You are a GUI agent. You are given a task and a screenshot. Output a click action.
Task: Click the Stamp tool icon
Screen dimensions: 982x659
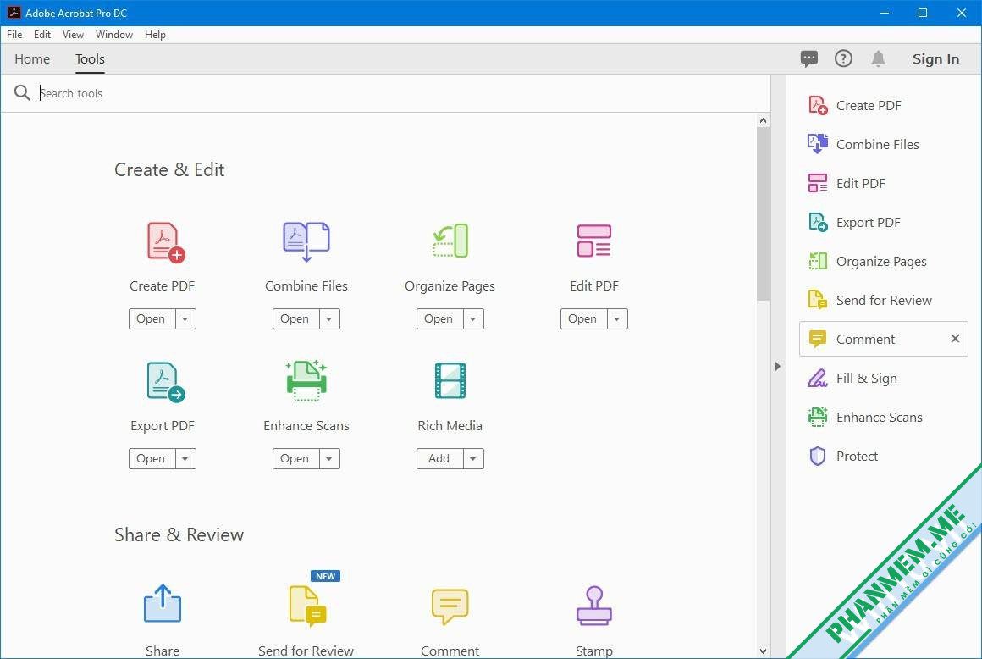coord(593,606)
